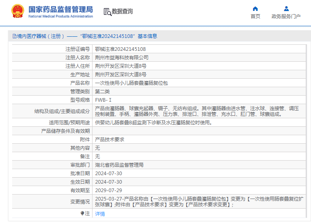Viewport: 311px width, 224px height.
Task: Select the page heading 境内医疗器械（注册）
Action: coord(41,36)
